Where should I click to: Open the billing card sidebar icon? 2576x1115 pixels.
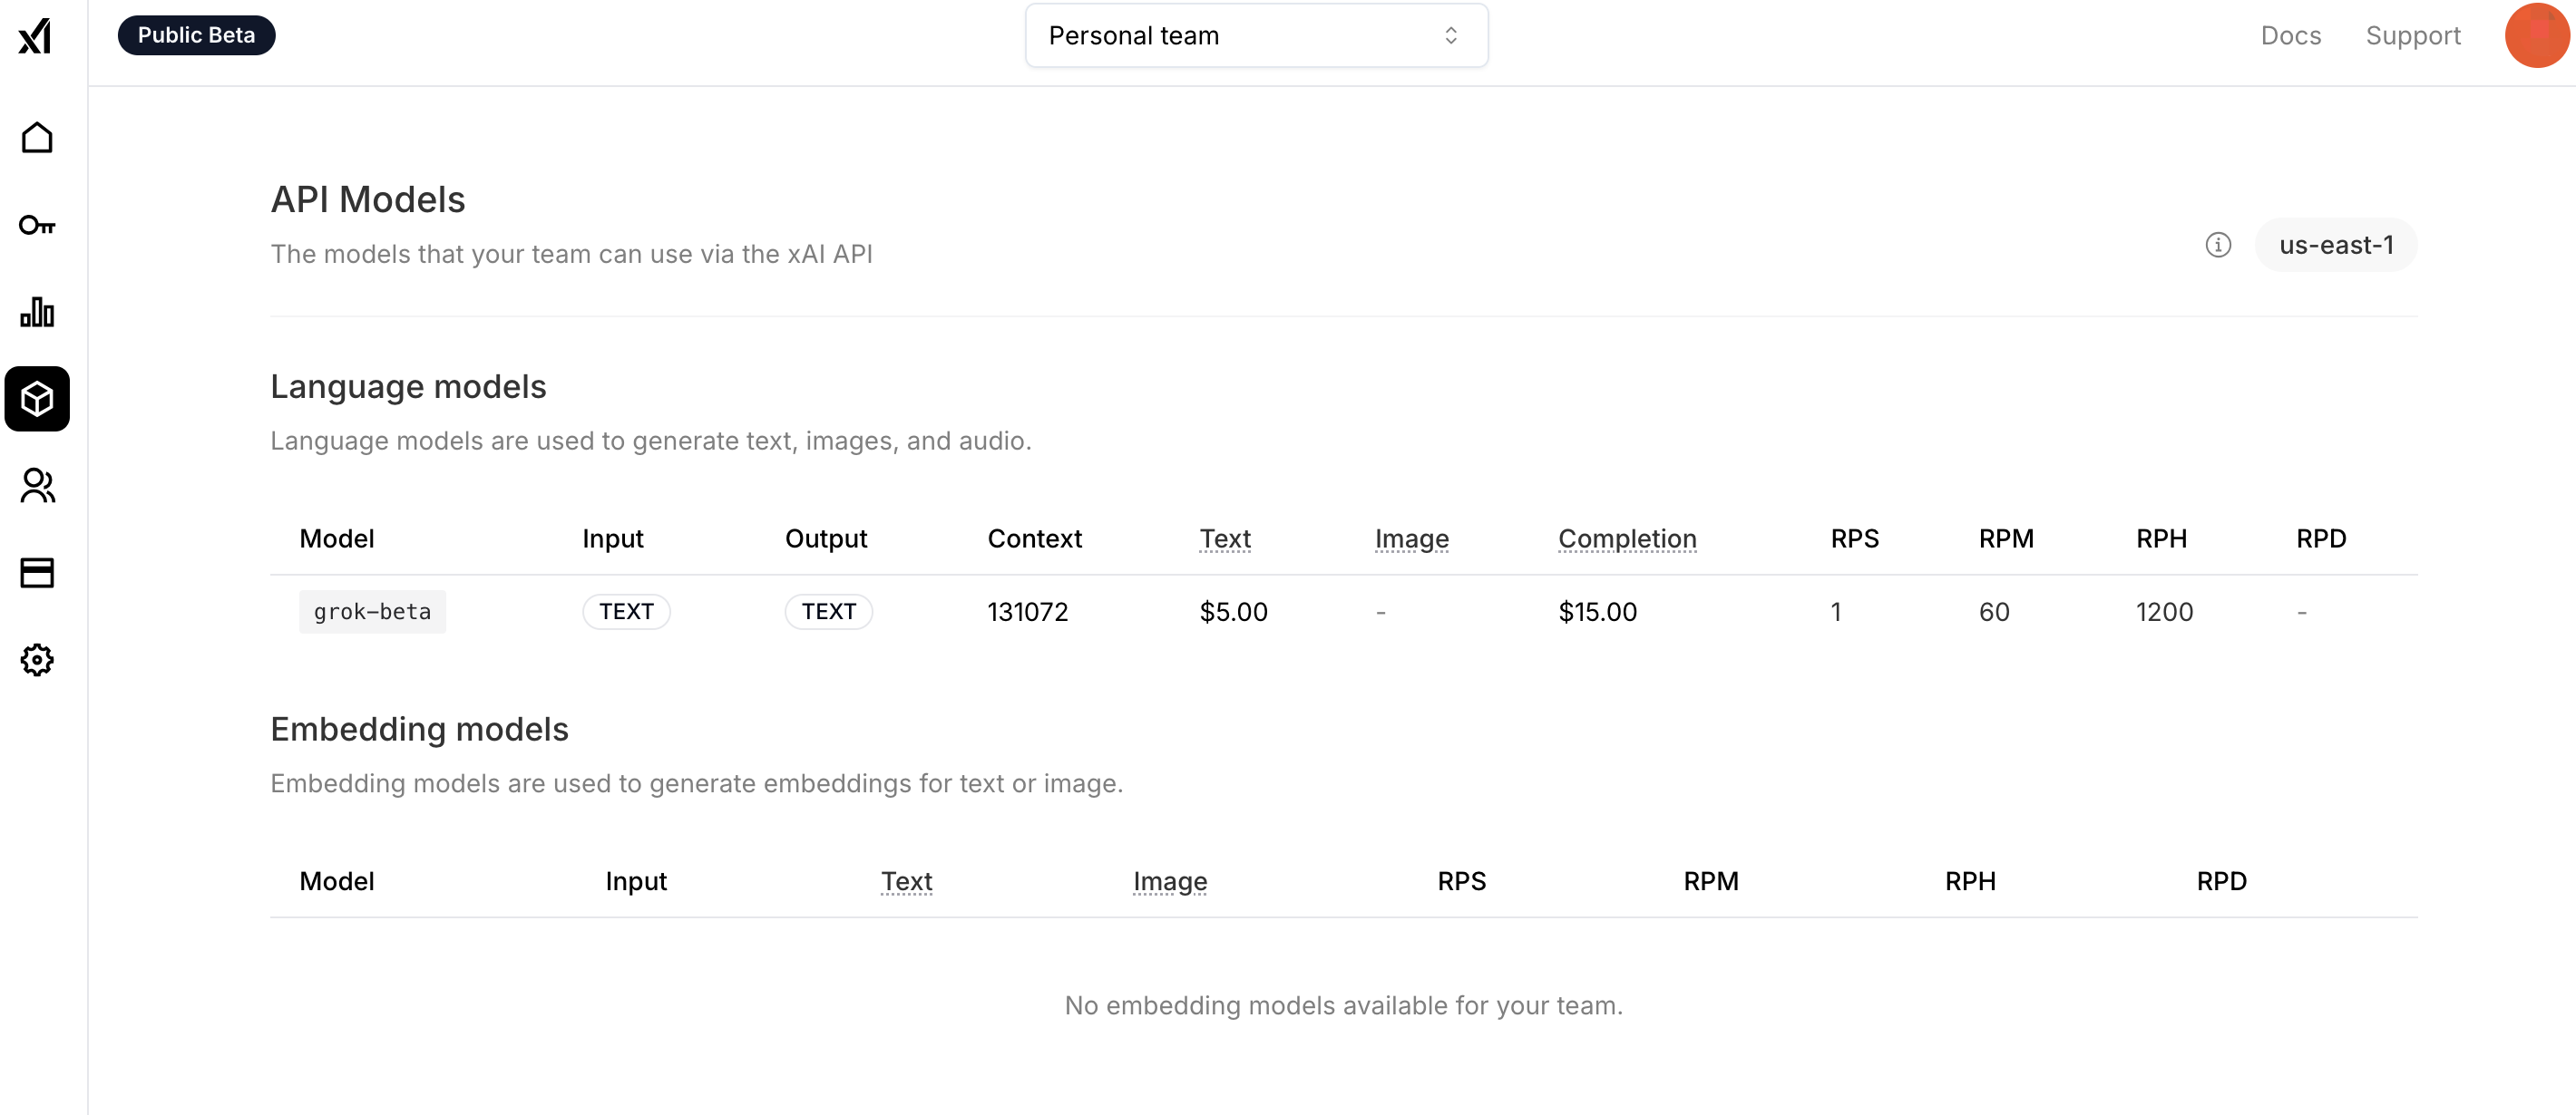pos(37,573)
